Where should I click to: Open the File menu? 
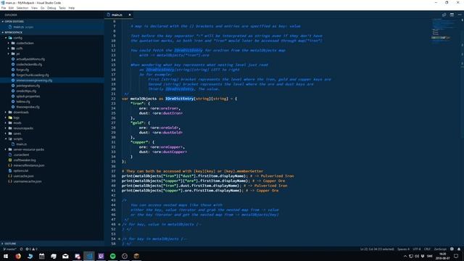(4, 8)
